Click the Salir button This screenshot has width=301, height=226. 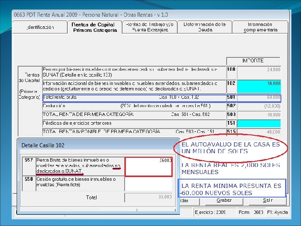[x=268, y=200]
